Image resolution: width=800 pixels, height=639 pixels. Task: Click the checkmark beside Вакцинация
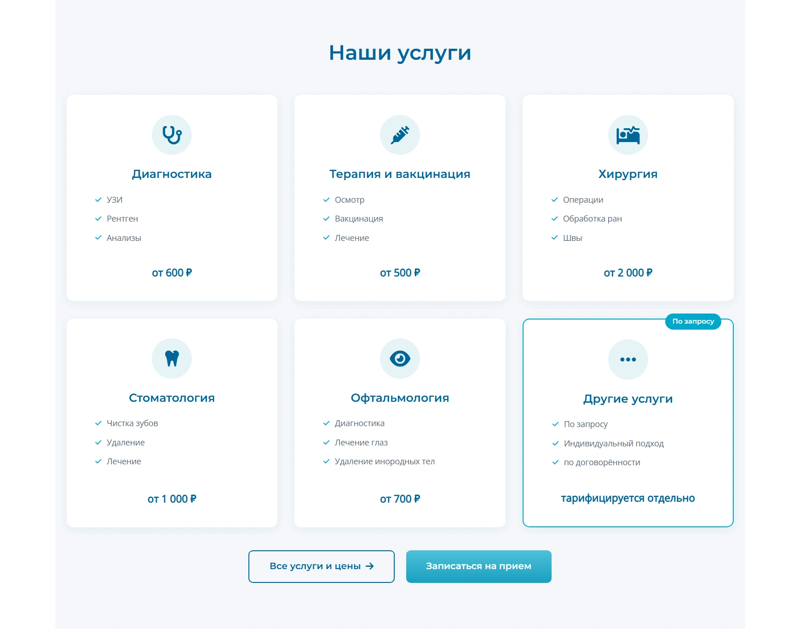click(x=326, y=219)
